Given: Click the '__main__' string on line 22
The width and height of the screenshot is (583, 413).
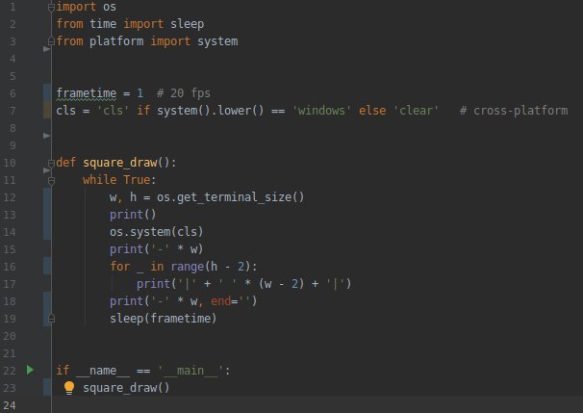Looking at the screenshot, I should pos(190,371).
